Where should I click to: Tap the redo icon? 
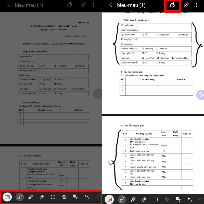[x=98, y=197]
